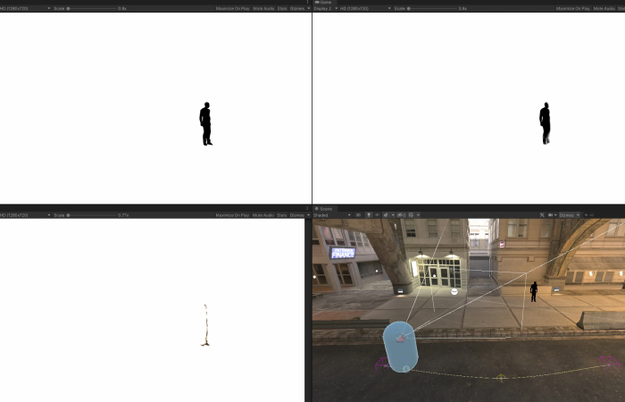625x402 pixels.
Task: Click the blue capsule object in Scene view
Action: pos(400,347)
